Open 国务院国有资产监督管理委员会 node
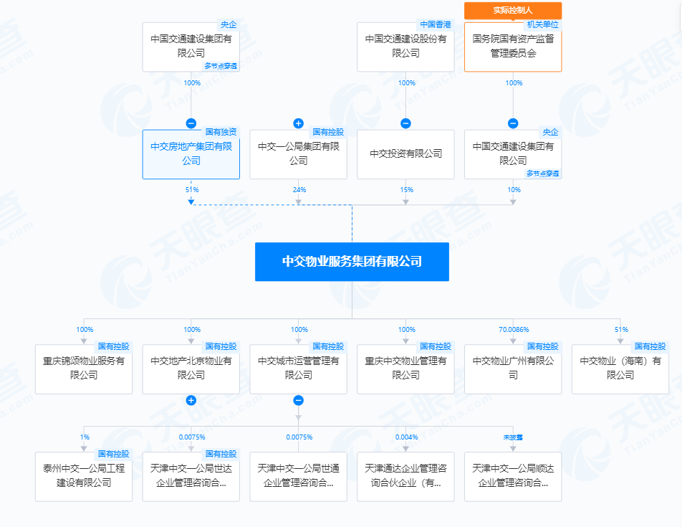Viewport: 682px width, 527px height. pos(513,47)
